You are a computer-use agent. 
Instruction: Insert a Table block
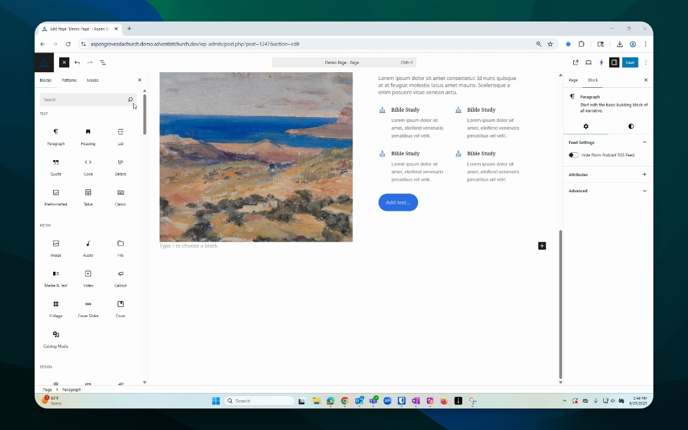click(x=88, y=197)
